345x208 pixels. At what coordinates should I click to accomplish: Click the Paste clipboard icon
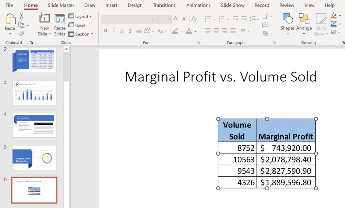[x=10, y=19]
